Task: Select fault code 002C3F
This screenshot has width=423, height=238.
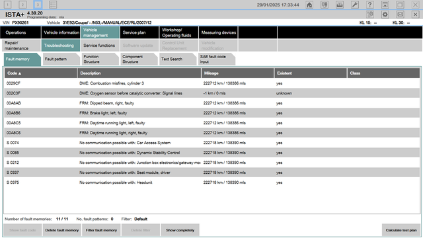Action: point(13,93)
